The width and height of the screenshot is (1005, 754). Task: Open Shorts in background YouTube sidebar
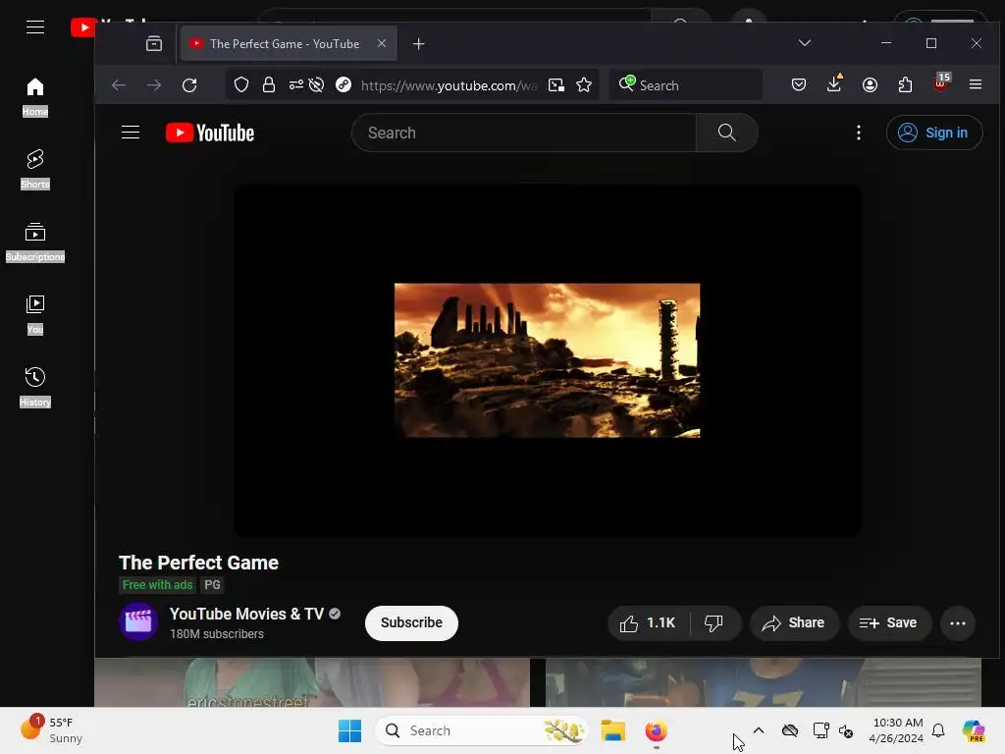[x=35, y=169]
